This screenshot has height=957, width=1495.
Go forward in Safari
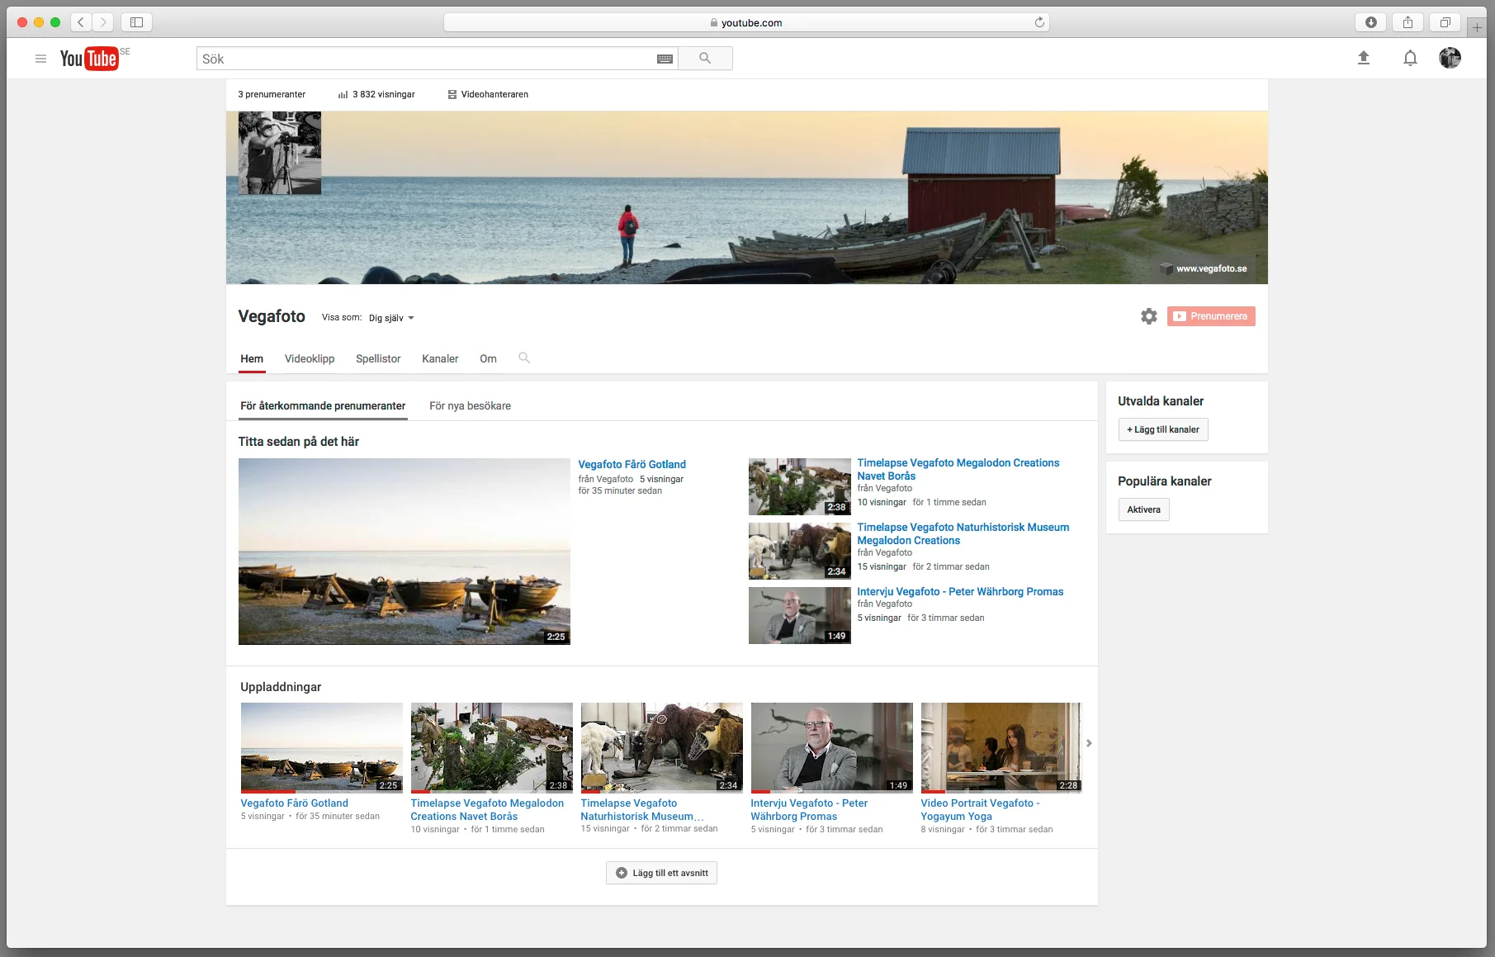click(x=103, y=22)
